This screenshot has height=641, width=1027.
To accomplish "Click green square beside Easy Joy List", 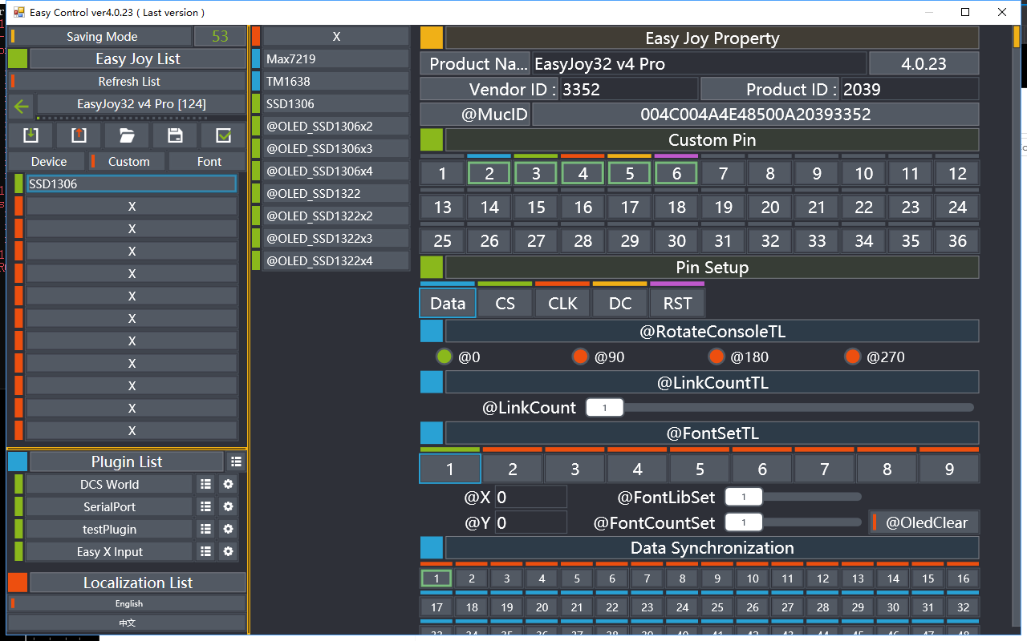I will tap(18, 58).
